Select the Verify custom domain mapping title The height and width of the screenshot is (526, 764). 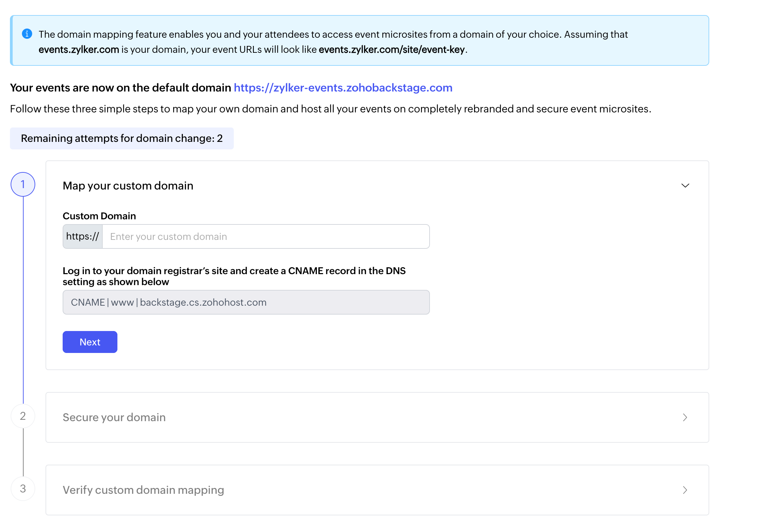click(143, 490)
